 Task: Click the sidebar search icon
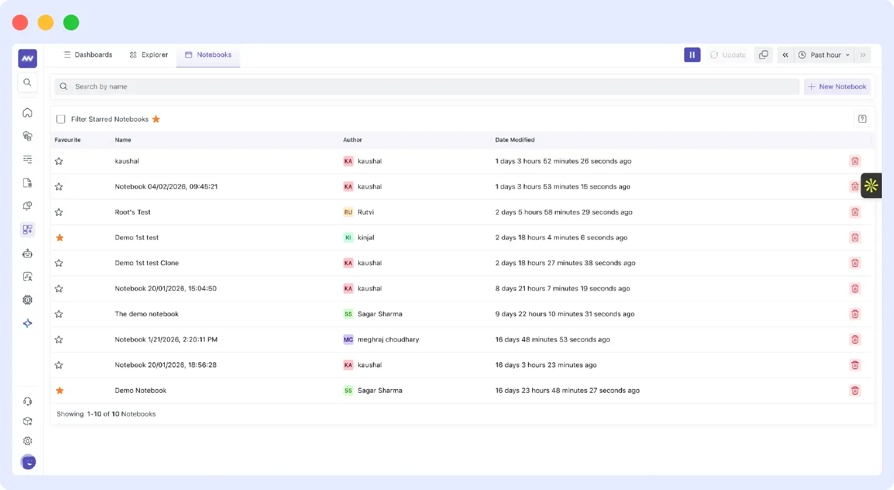(27, 82)
